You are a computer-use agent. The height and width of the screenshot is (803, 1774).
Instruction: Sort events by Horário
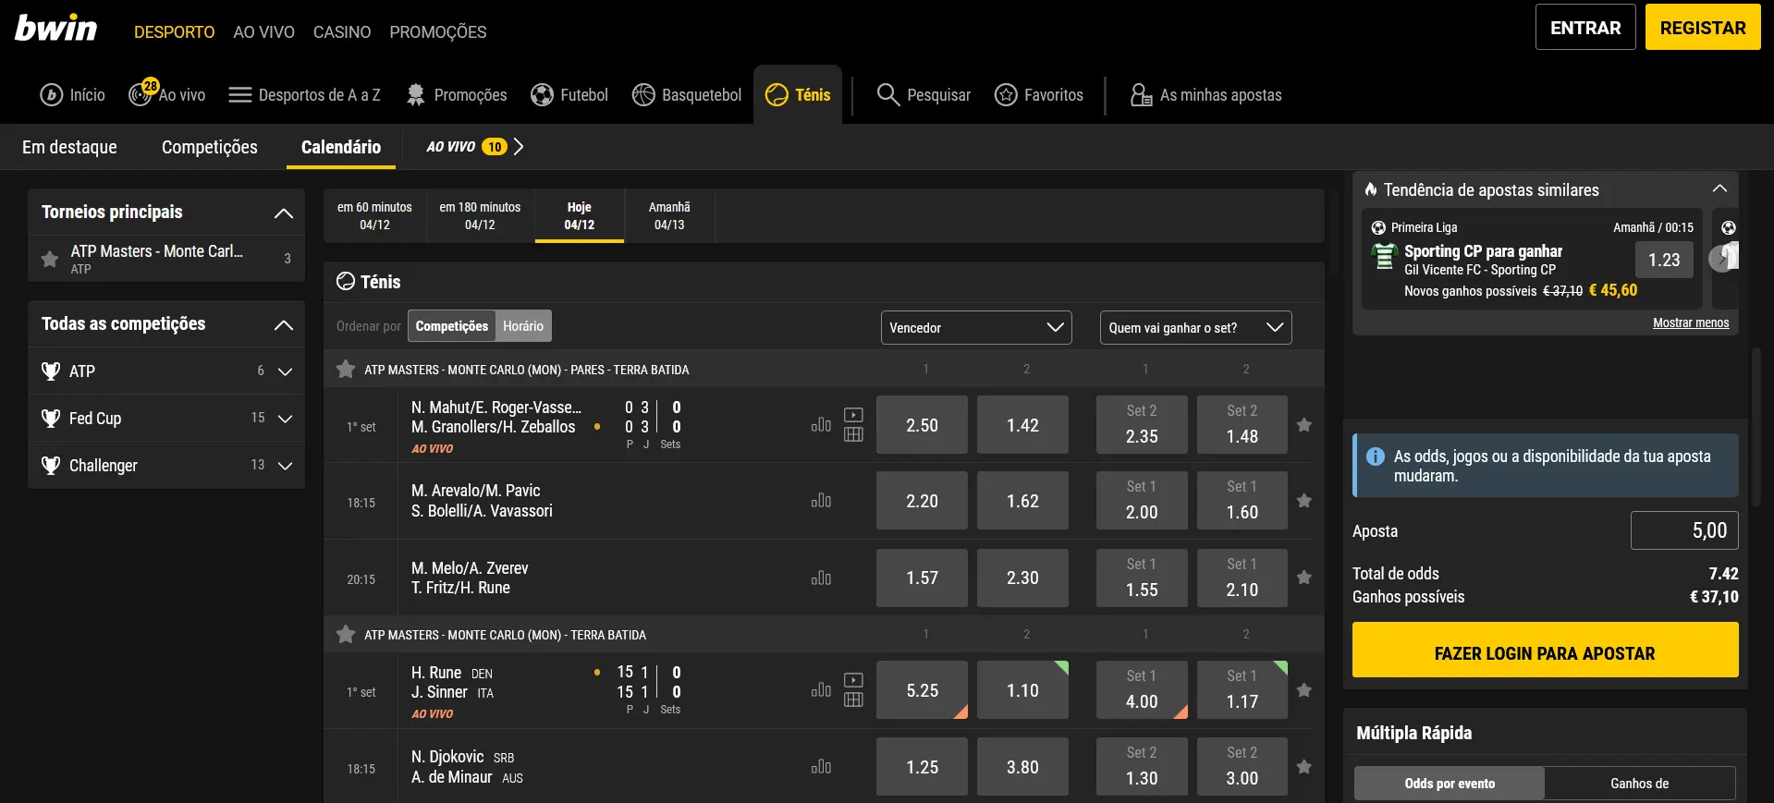pos(523,326)
